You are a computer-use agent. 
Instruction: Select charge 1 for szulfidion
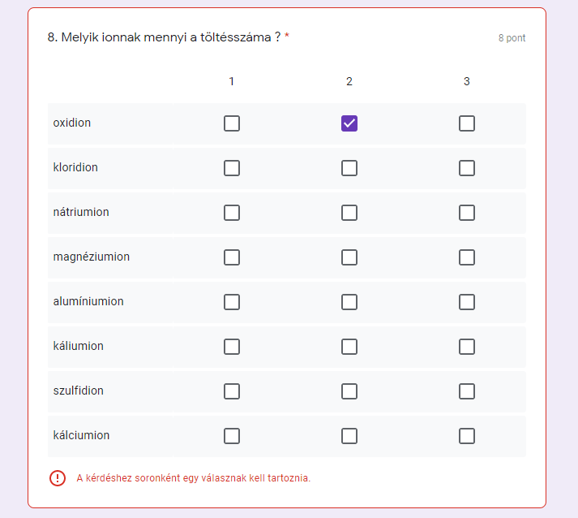(x=232, y=391)
